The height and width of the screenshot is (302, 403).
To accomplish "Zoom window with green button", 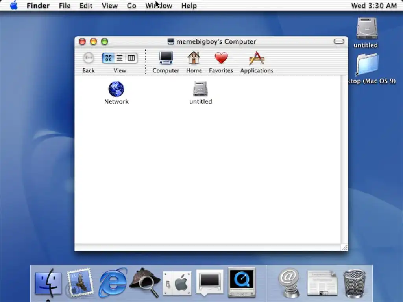I will (104, 41).
